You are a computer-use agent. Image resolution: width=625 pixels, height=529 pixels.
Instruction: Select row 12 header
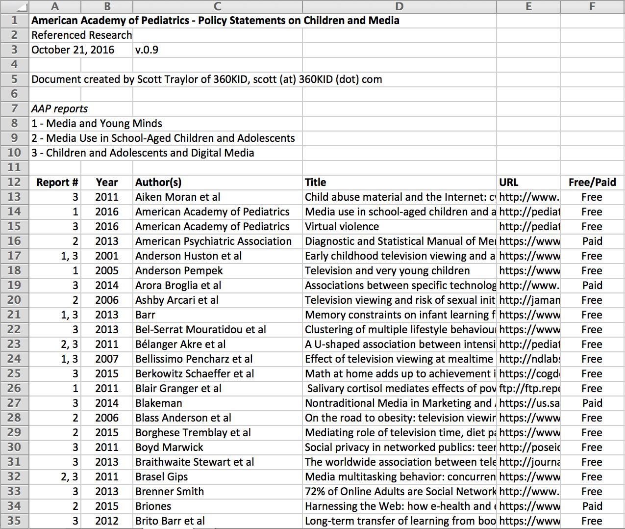tap(14, 182)
